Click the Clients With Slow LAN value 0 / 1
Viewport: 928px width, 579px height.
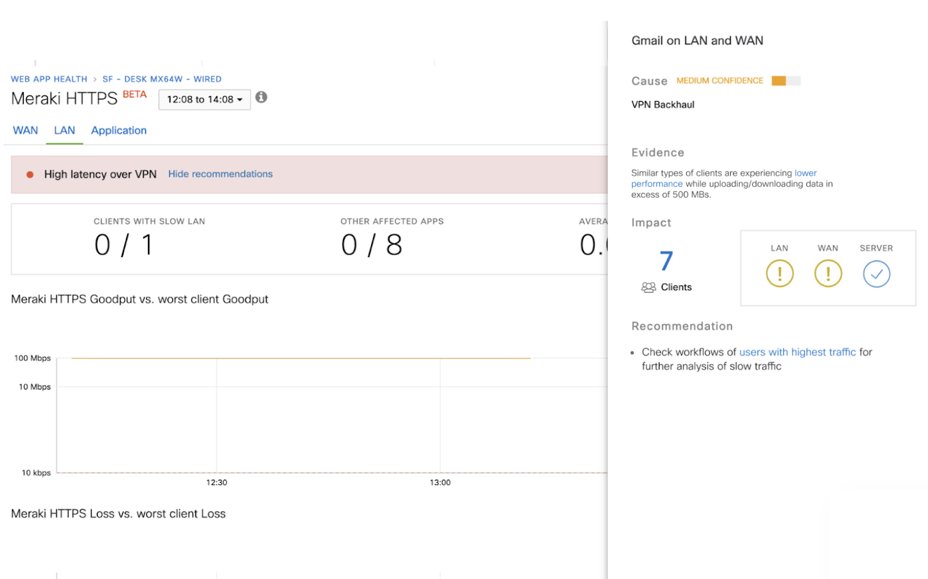[x=124, y=245]
